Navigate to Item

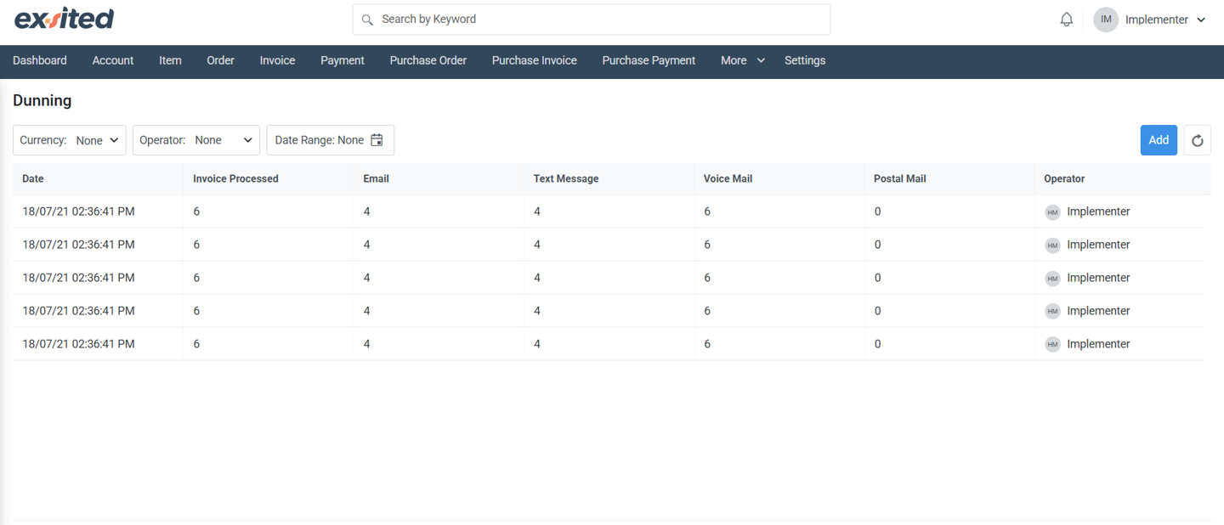(170, 60)
